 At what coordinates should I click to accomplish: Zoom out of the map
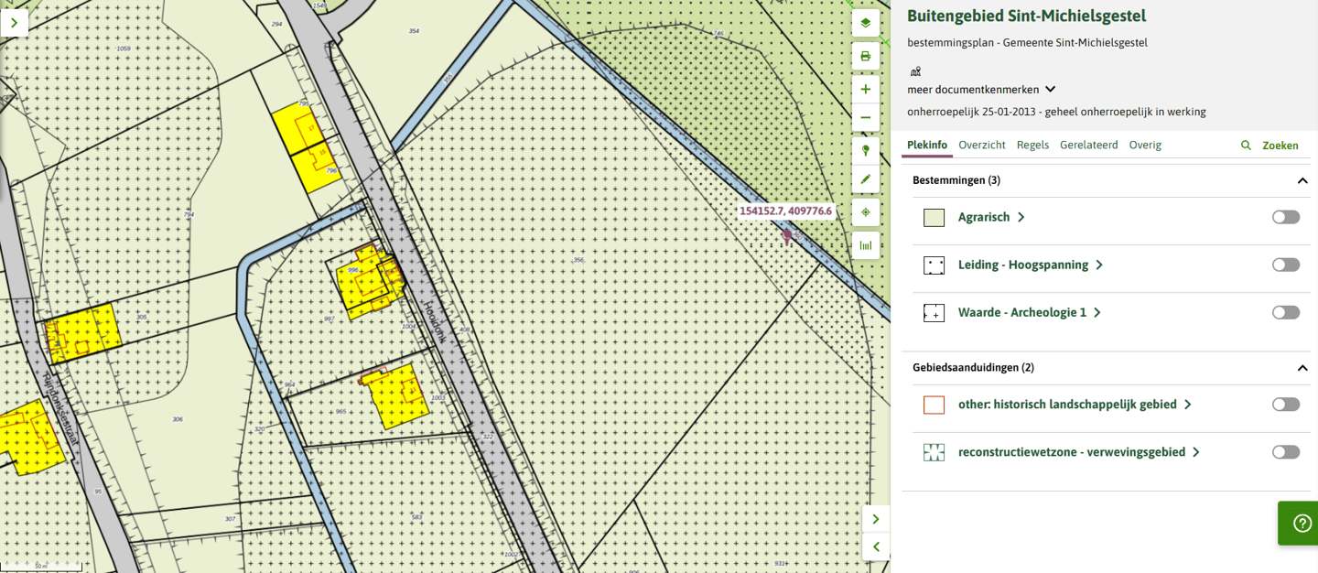[866, 117]
